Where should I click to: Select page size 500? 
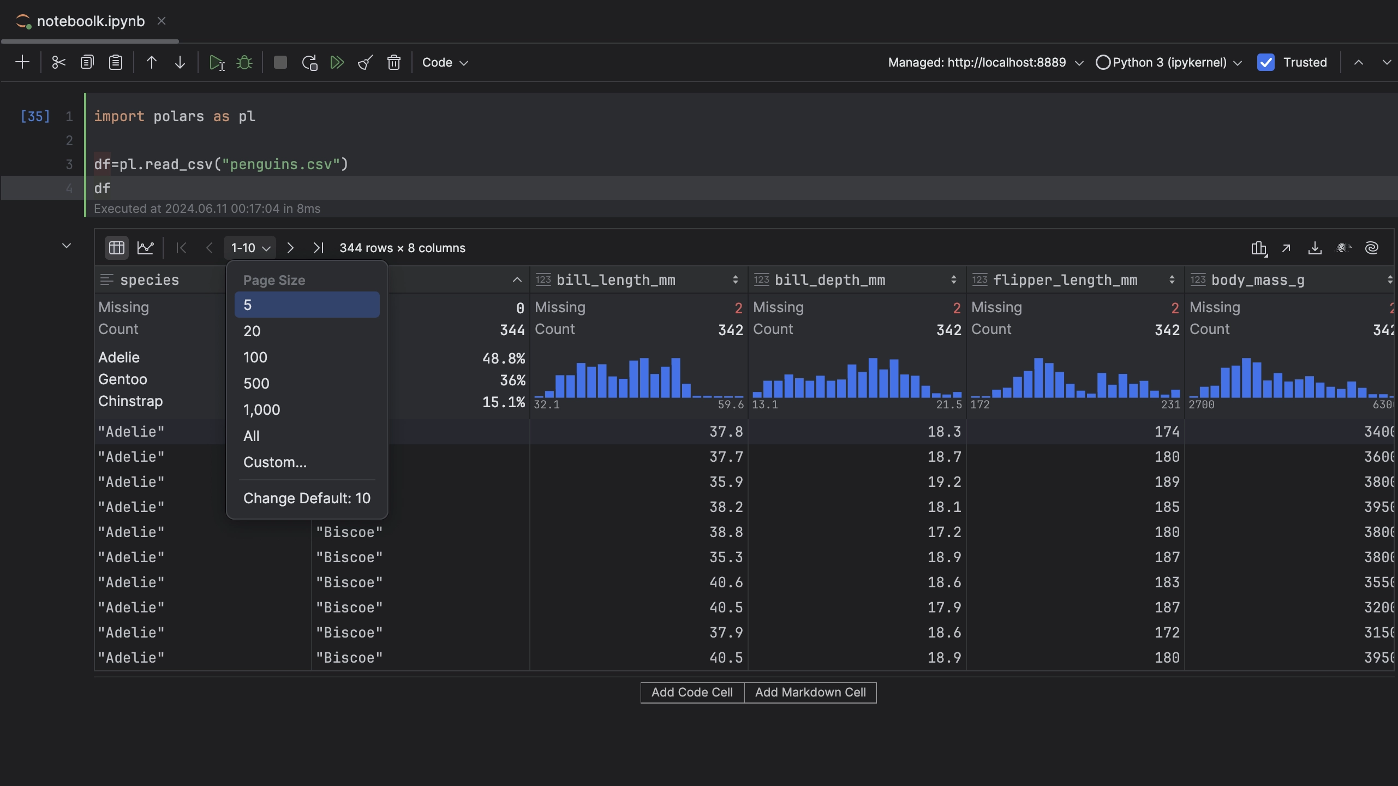(x=307, y=383)
